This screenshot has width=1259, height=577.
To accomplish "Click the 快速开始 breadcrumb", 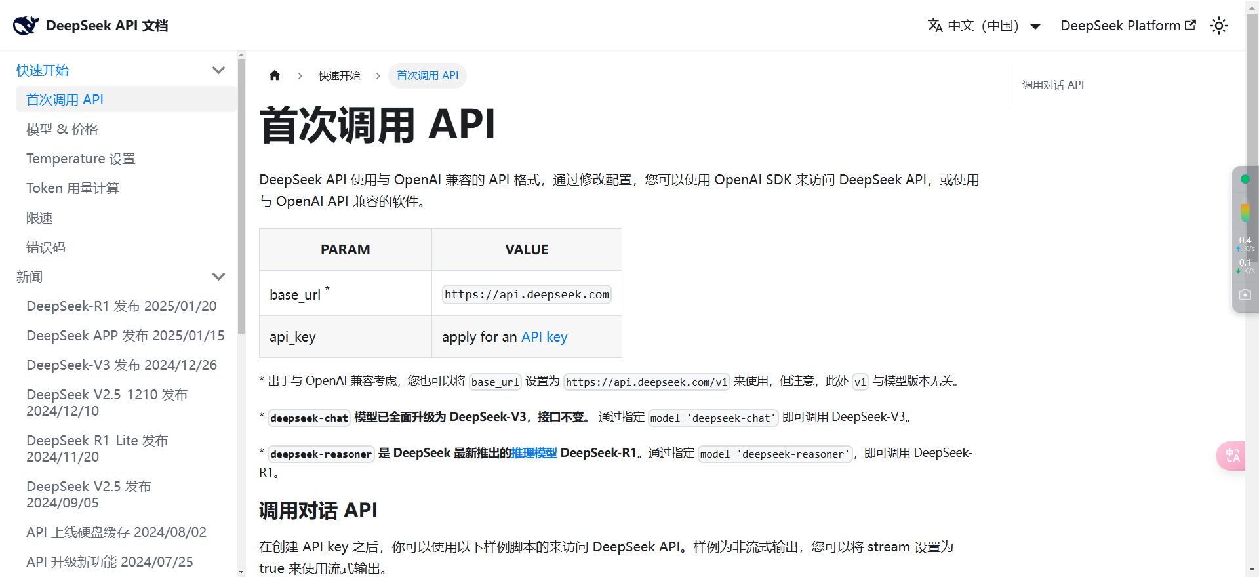I will [x=339, y=75].
